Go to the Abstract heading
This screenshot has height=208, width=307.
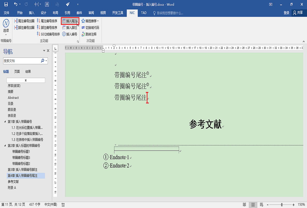pos(13,98)
